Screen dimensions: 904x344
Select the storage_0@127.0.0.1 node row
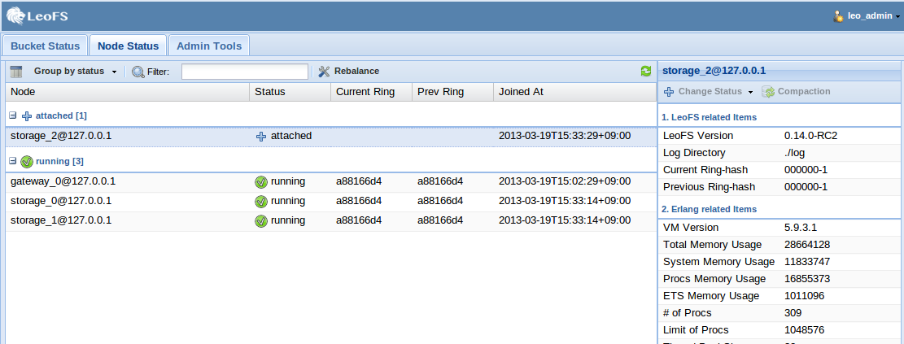tap(331, 201)
